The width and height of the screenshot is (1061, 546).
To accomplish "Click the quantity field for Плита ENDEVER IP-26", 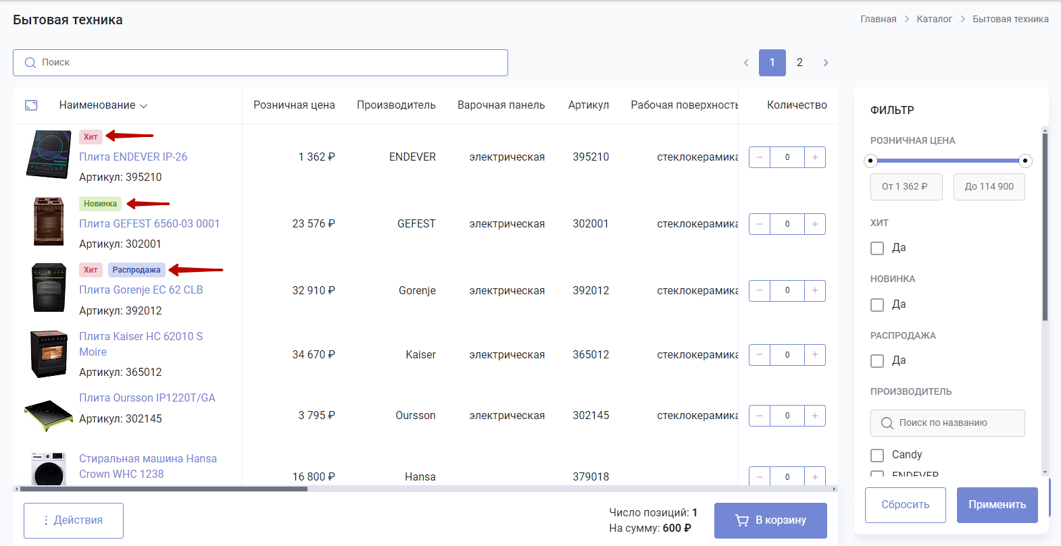I will point(787,157).
